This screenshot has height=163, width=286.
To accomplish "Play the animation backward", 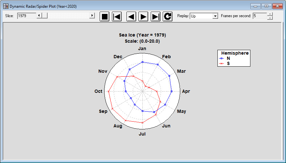I will [x=131, y=16].
